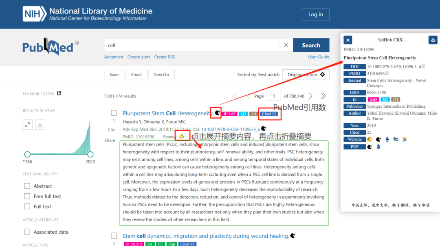440x250 pixels.
Task: Check the Associated data filter
Action: click(x=27, y=232)
